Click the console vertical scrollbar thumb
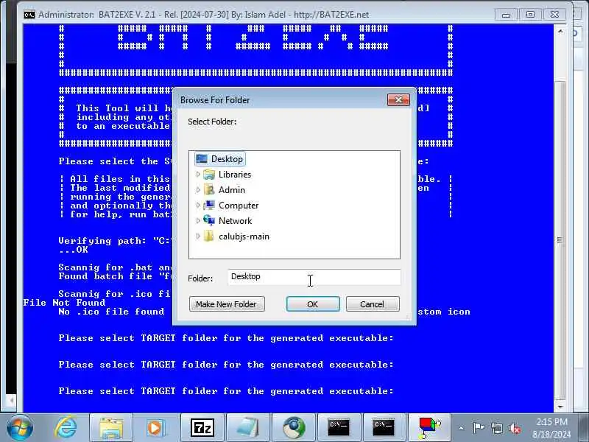 (560, 241)
